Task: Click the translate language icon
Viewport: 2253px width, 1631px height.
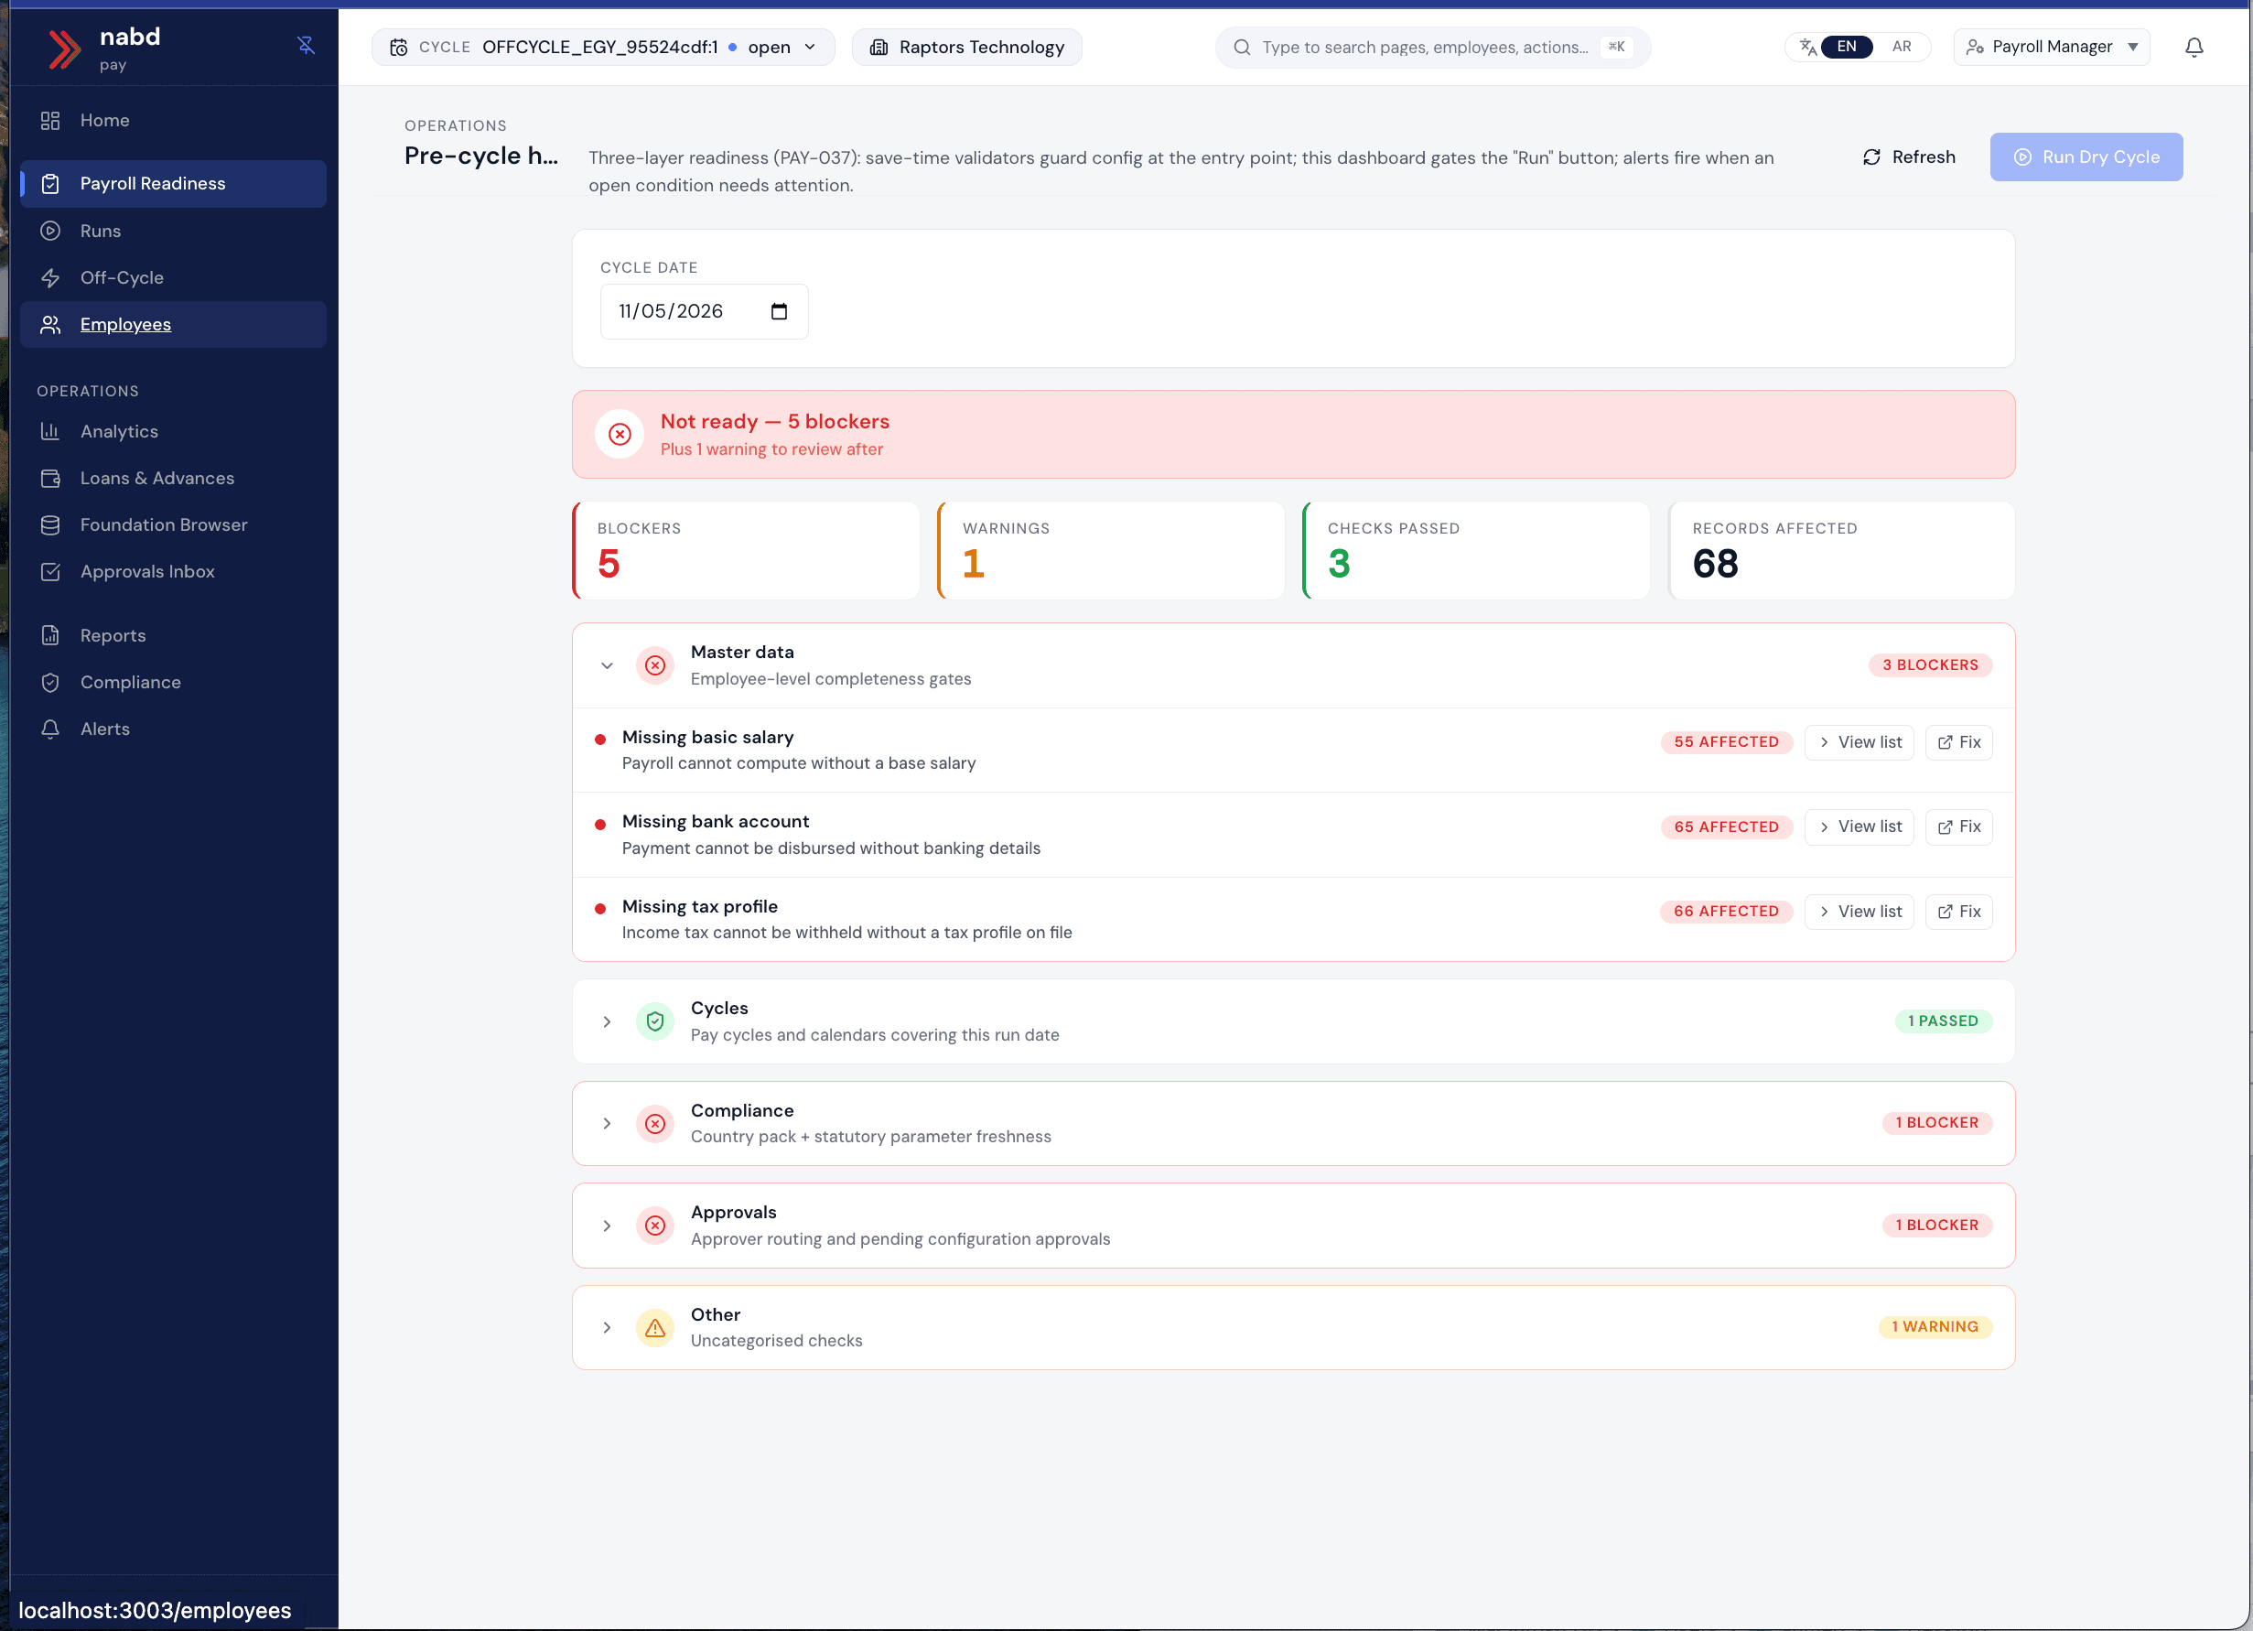Action: tap(1807, 47)
